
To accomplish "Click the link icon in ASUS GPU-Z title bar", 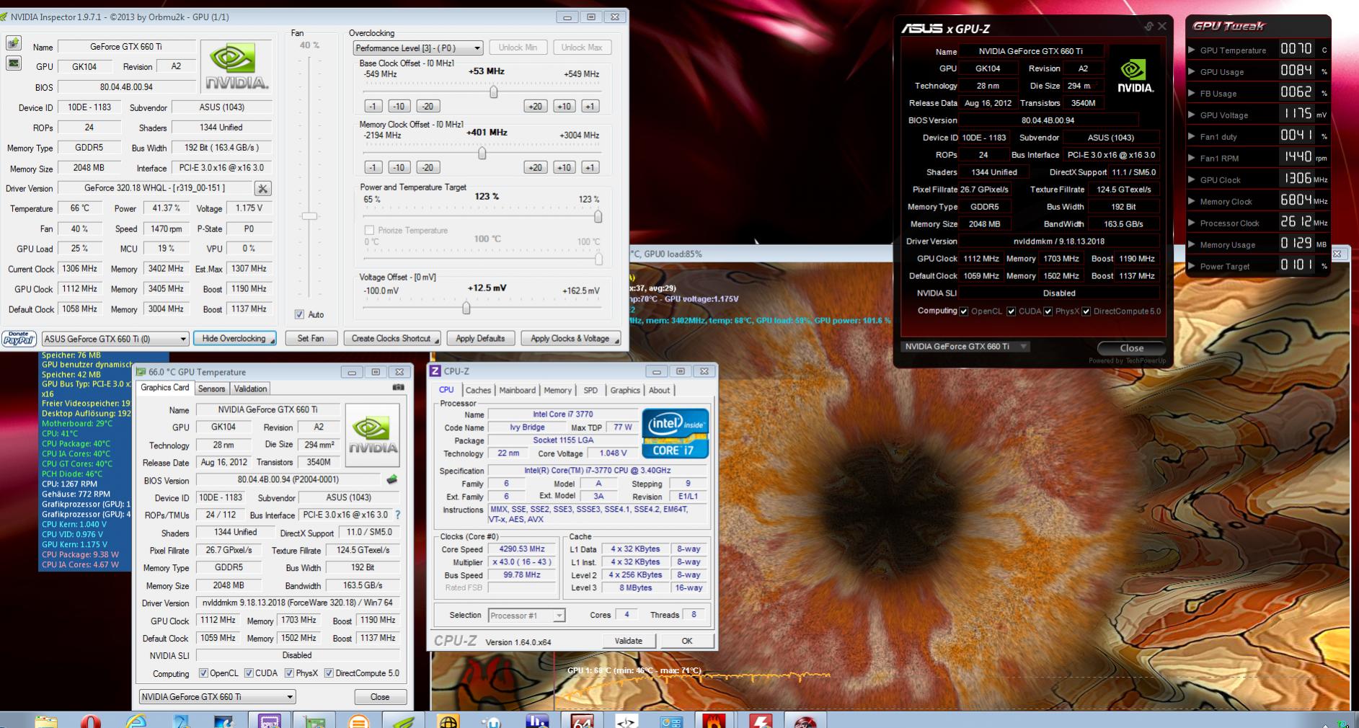I will point(1148,27).
